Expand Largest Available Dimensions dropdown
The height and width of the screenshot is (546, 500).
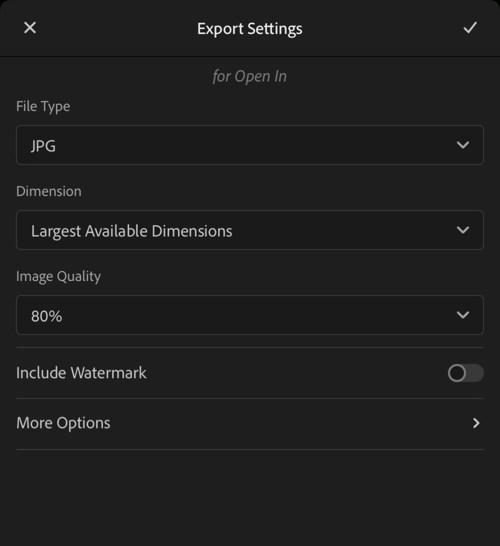click(x=249, y=230)
